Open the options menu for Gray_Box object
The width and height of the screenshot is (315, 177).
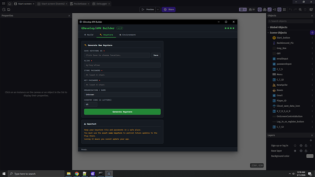(312, 48)
